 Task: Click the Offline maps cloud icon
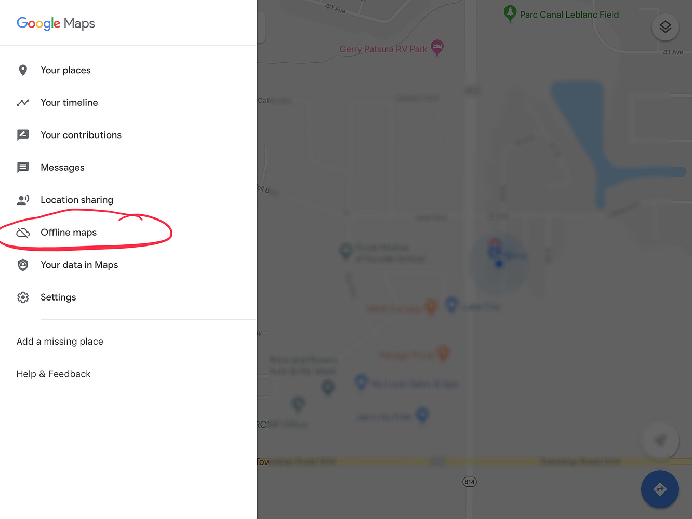pos(23,233)
